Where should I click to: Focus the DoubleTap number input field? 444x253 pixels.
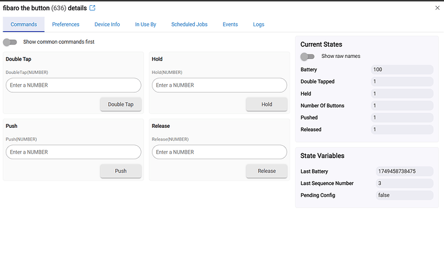(x=73, y=85)
